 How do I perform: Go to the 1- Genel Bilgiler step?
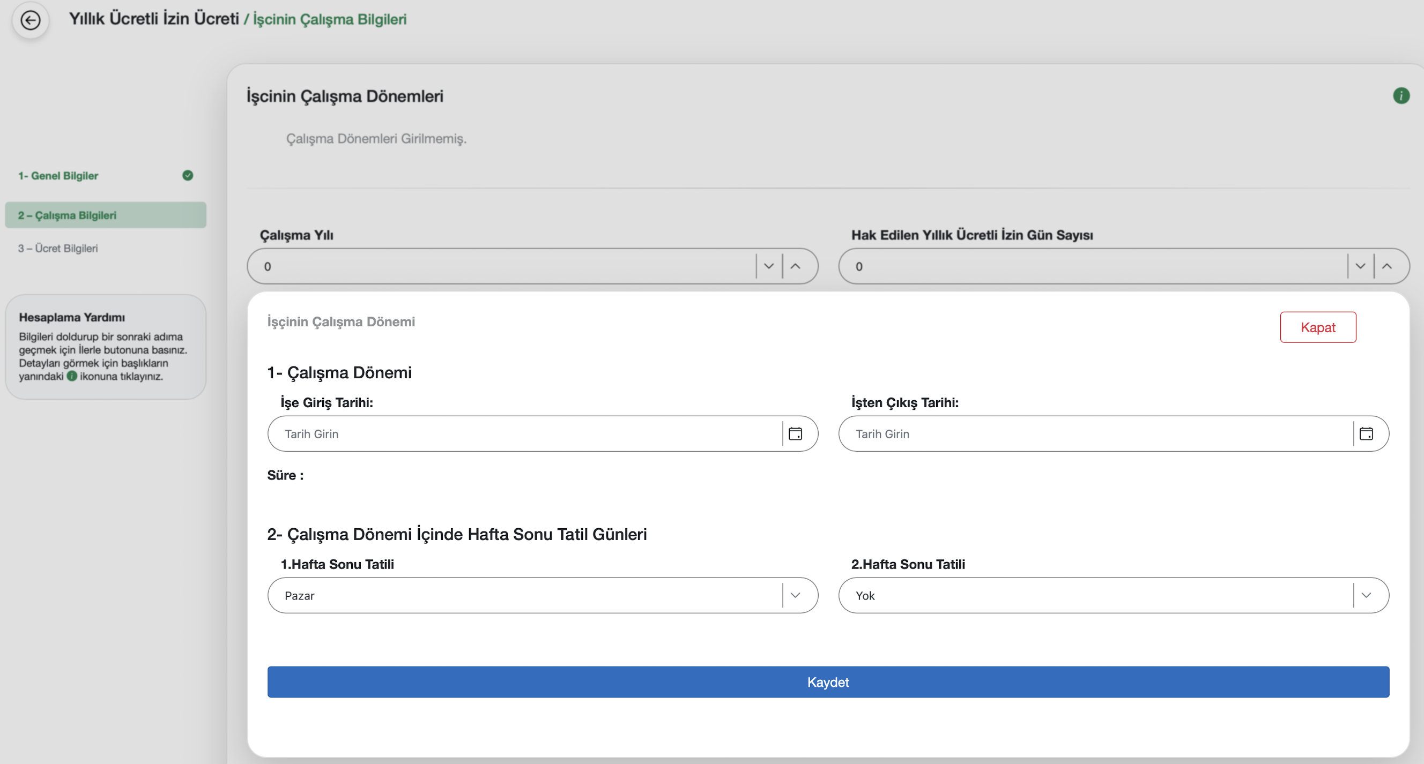58,176
